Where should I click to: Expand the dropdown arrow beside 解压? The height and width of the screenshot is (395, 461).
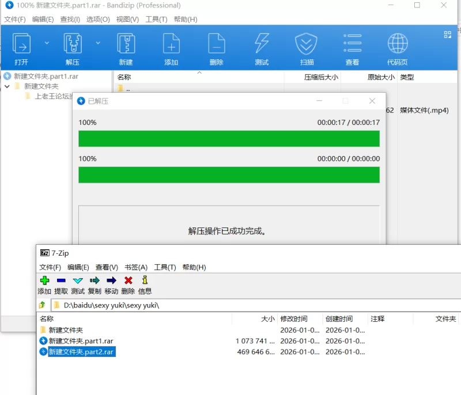click(98, 43)
